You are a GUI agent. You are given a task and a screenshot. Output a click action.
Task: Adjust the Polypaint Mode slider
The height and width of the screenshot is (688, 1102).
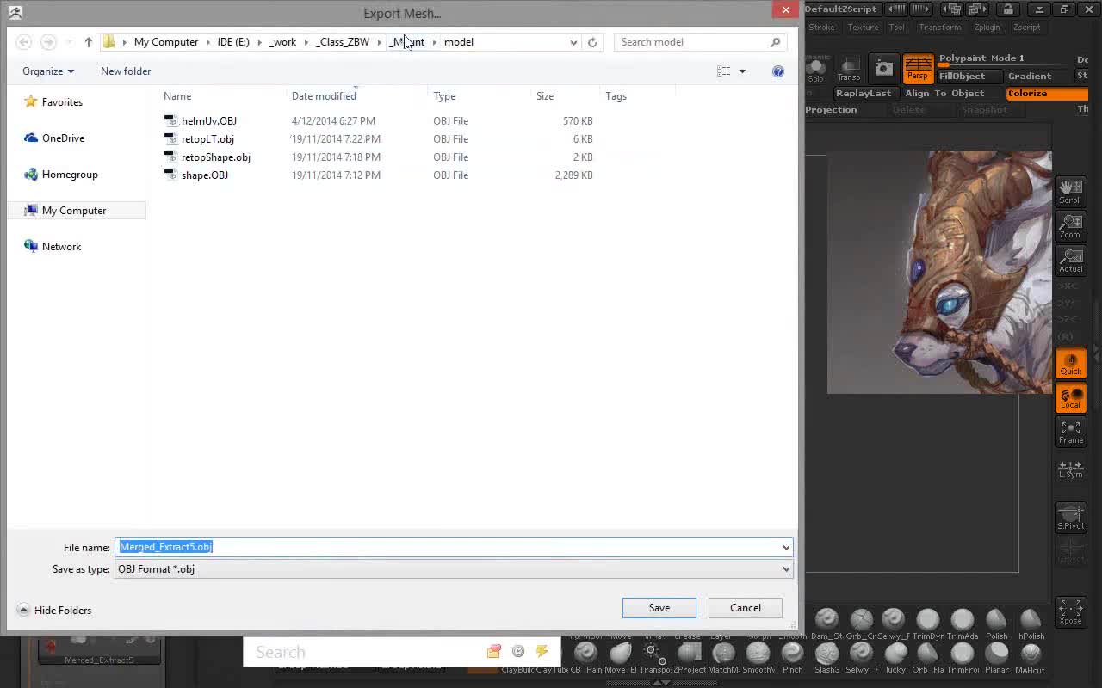click(1003, 58)
